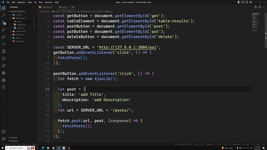The height and width of the screenshot is (150, 267).
Task: Open the .gitignore file in explorer
Action: tap(20, 41)
